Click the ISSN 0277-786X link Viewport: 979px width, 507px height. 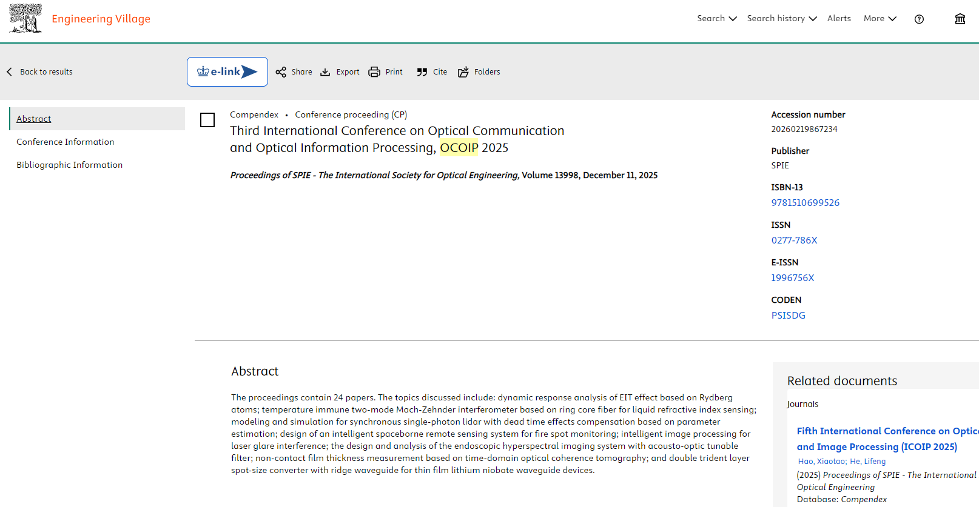(794, 240)
